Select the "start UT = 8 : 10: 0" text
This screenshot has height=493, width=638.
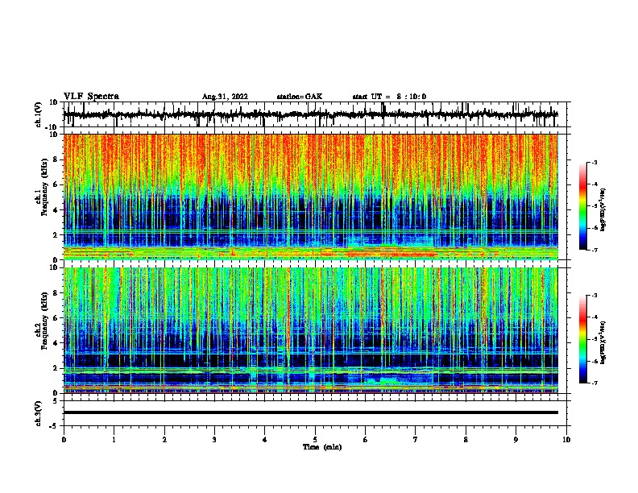(389, 97)
